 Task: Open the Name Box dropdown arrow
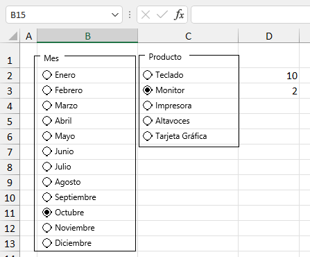[x=115, y=15]
